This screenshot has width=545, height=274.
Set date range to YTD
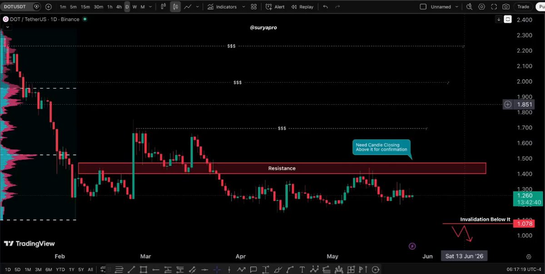(x=60, y=269)
